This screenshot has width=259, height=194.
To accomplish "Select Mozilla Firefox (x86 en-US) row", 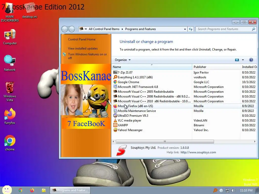I will click(184, 106).
